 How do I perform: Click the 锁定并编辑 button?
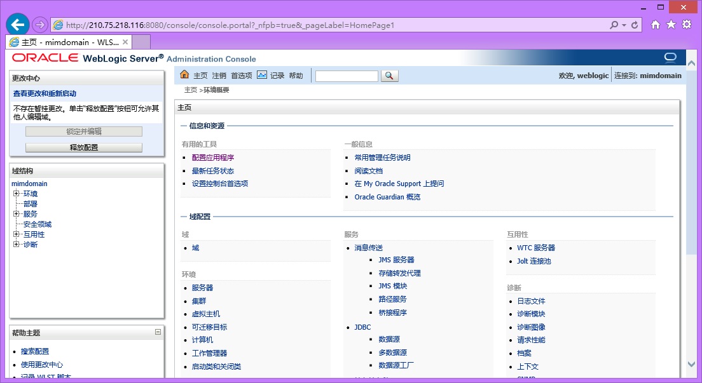click(x=84, y=131)
